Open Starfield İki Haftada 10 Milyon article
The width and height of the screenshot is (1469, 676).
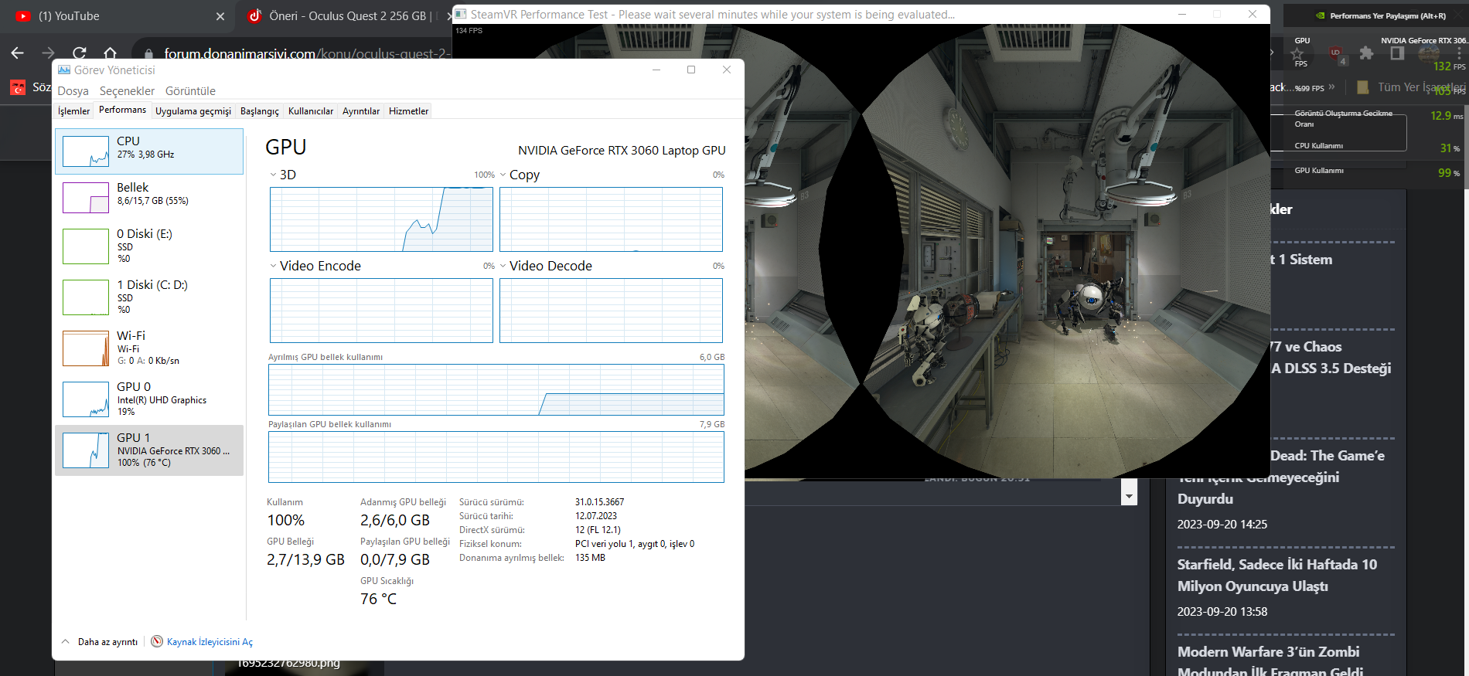pyautogui.click(x=1277, y=576)
